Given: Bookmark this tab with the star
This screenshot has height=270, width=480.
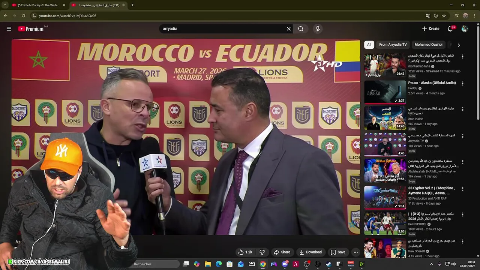Looking at the screenshot, I should click(x=444, y=16).
